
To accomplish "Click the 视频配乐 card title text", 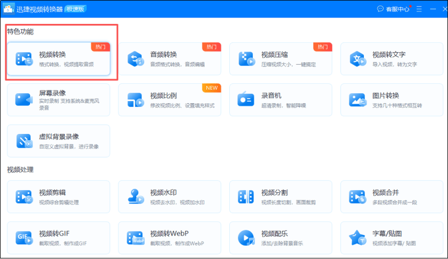I will (x=274, y=234).
